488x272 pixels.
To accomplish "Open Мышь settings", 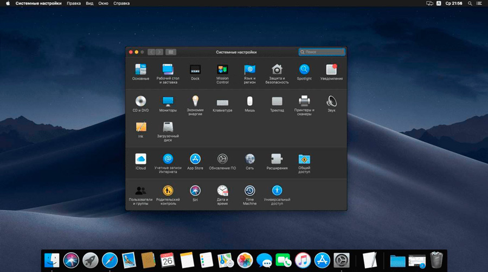I will 249,104.
